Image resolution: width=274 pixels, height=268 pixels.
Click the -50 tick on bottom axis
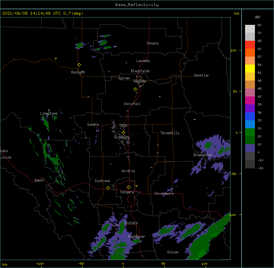tap(81, 264)
